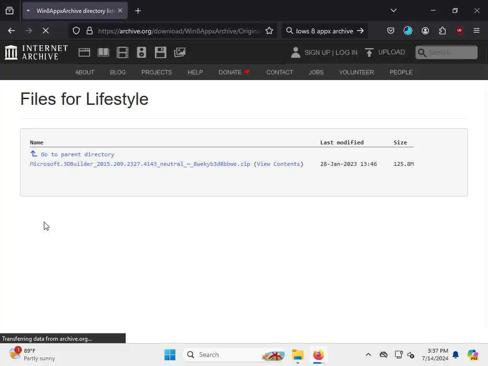Open the JOBS menu item
Viewport: 488px width, 366px height.
point(316,72)
